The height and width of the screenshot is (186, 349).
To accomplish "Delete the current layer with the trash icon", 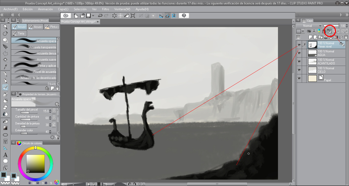I will 346,37.
